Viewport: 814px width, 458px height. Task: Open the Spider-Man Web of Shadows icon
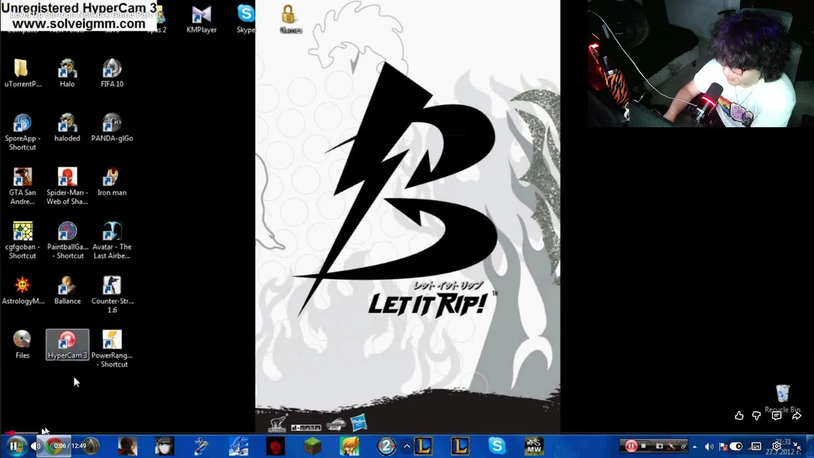pyautogui.click(x=67, y=186)
